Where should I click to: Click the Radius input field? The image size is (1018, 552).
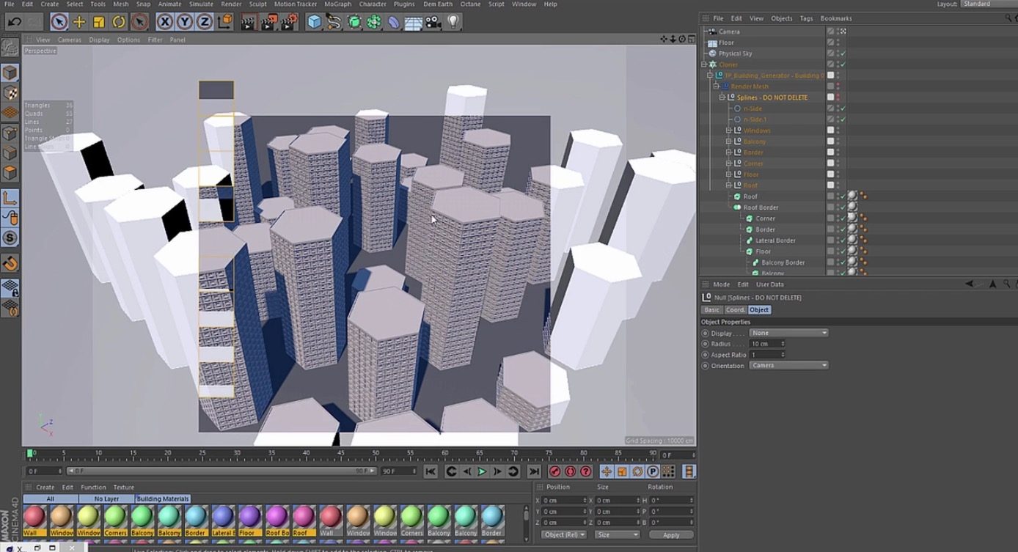tap(767, 344)
